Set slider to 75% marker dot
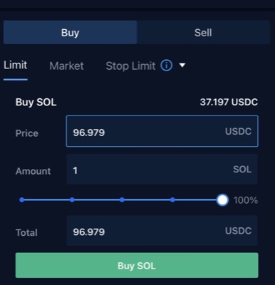 coord(172,199)
